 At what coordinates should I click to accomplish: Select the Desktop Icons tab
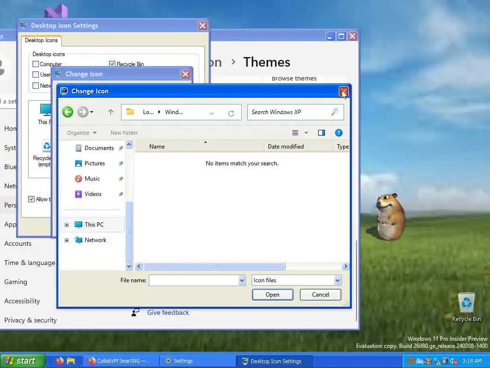(x=41, y=40)
